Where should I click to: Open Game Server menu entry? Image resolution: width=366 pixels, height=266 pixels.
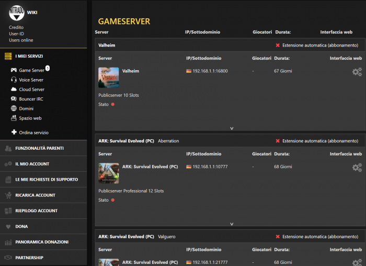point(31,70)
